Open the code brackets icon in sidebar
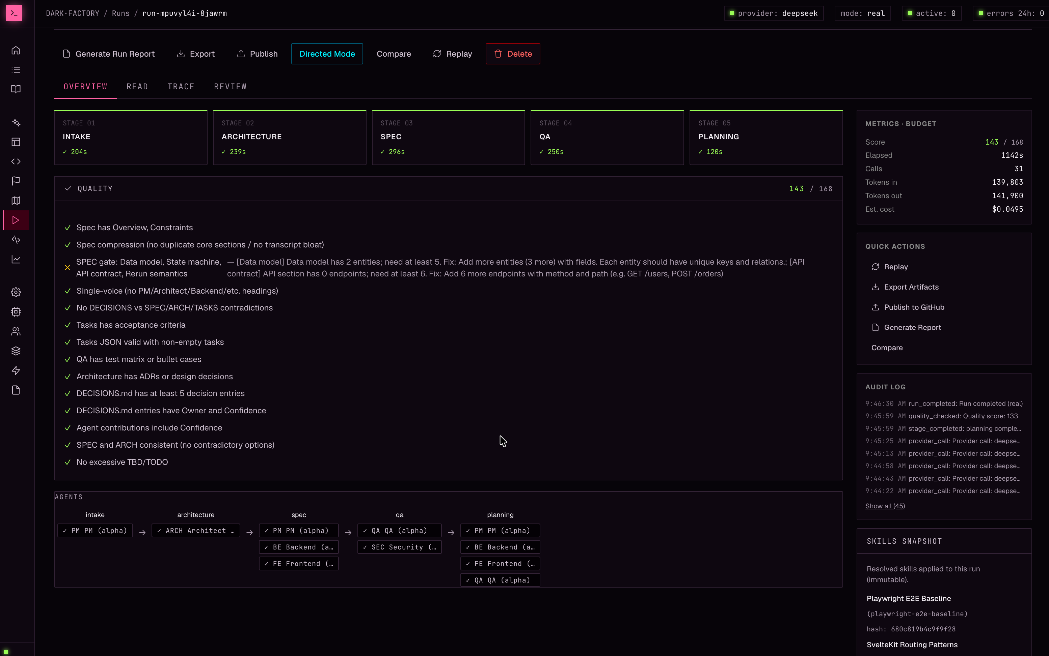Image resolution: width=1049 pixels, height=656 pixels. (x=16, y=161)
